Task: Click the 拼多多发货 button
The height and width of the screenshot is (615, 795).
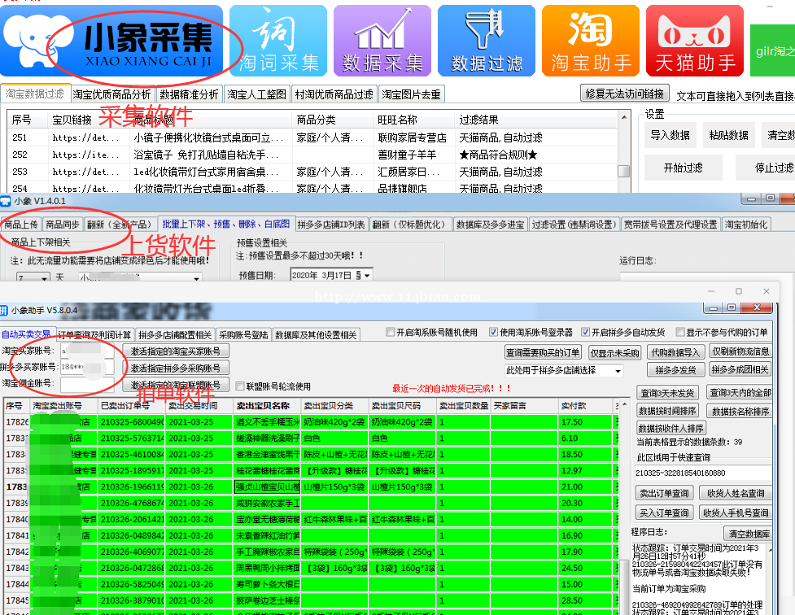Action: (675, 369)
